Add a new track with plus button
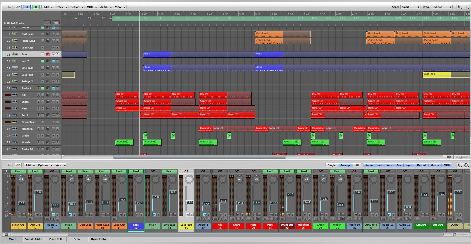The height and width of the screenshot is (244, 471). tap(47, 22)
